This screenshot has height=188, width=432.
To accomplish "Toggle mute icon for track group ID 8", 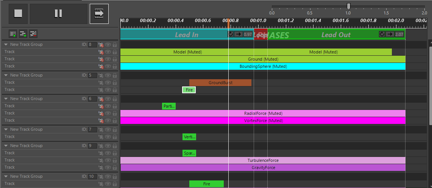I will coord(101,44).
